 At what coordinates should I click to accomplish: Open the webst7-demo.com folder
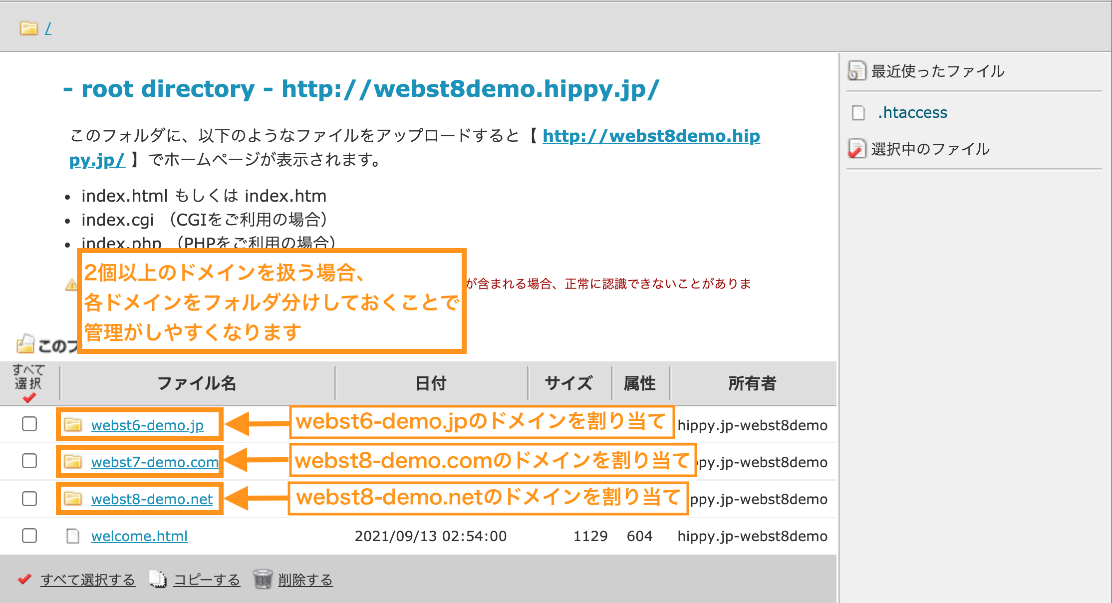[x=155, y=462]
